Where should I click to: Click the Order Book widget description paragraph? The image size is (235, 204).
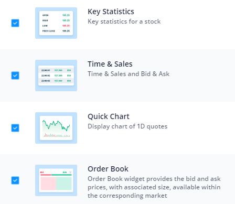[x=154, y=187]
